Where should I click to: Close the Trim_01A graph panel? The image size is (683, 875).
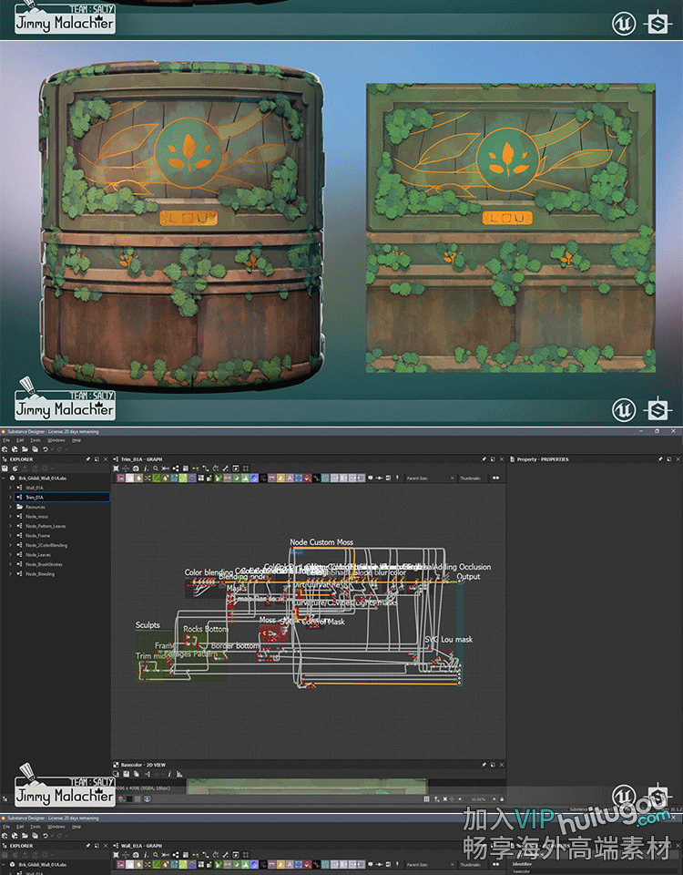pyautogui.click(x=501, y=459)
